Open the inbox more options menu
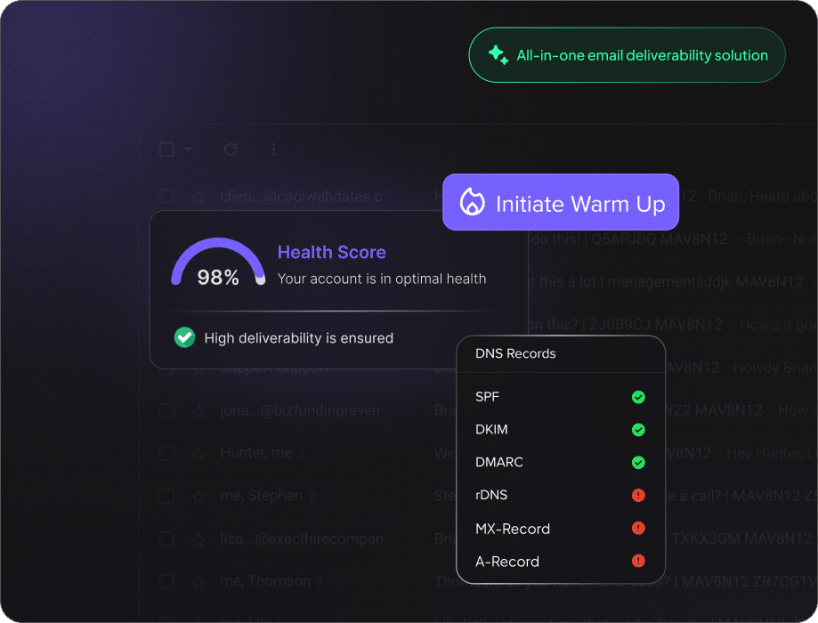818x623 pixels. [273, 150]
